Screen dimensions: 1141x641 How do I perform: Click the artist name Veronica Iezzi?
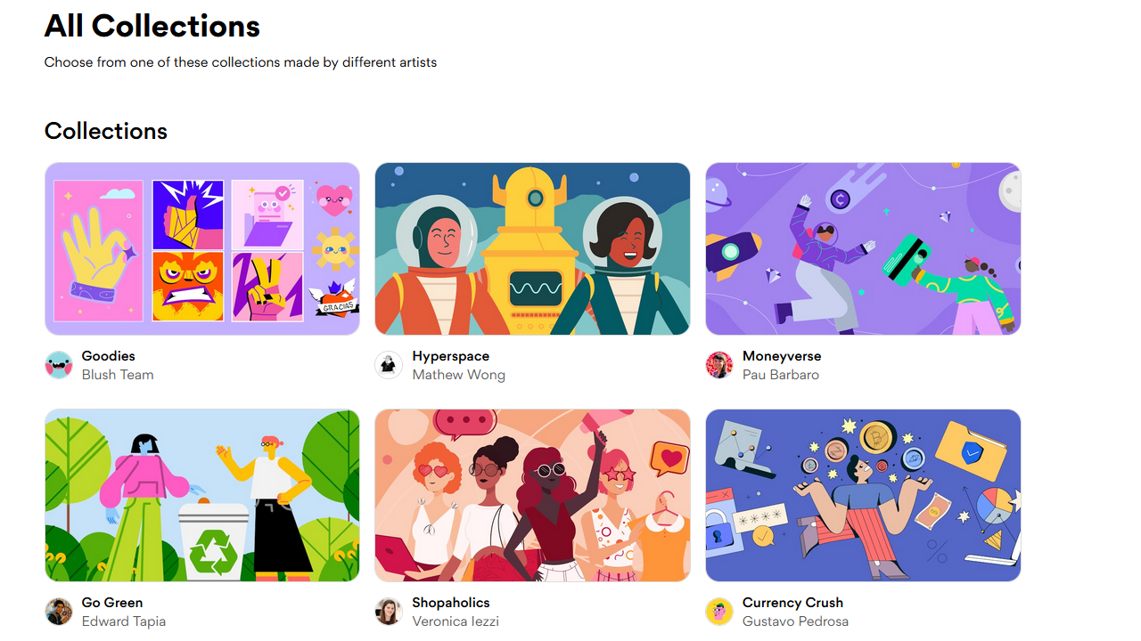456,621
